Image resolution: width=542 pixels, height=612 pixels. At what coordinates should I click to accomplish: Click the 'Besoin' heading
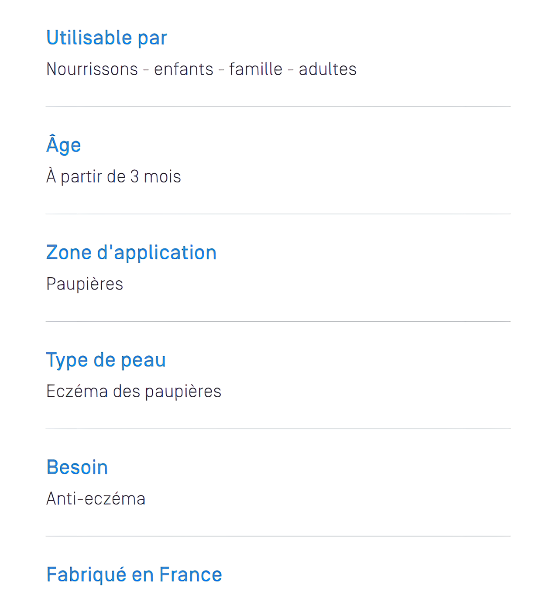pos(77,467)
